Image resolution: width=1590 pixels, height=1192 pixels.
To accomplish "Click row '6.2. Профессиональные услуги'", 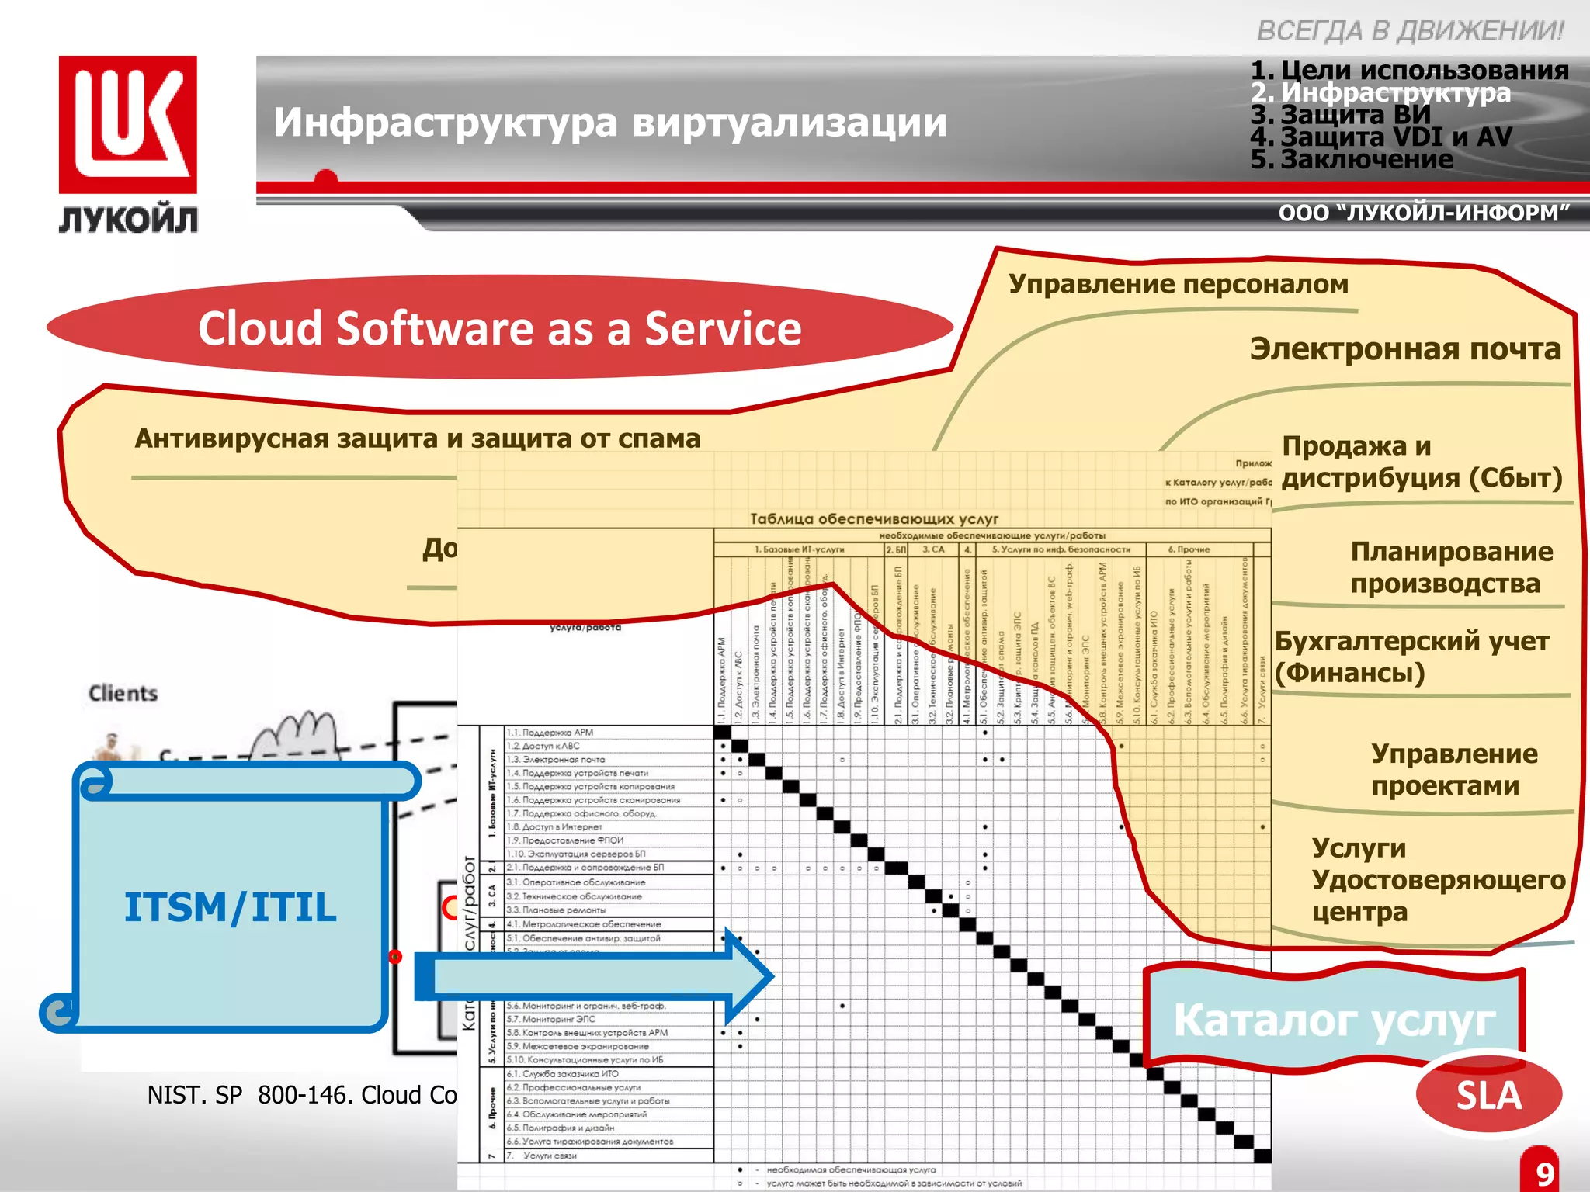I will 609,1087.
